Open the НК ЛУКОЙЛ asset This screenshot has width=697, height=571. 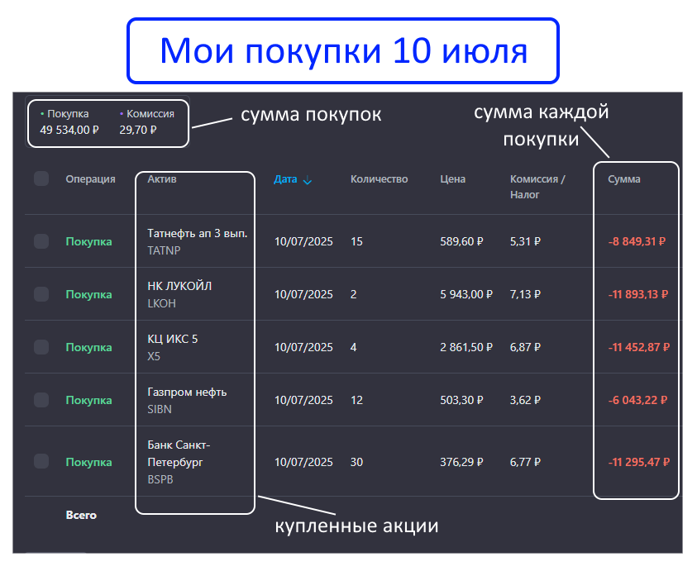tap(179, 286)
